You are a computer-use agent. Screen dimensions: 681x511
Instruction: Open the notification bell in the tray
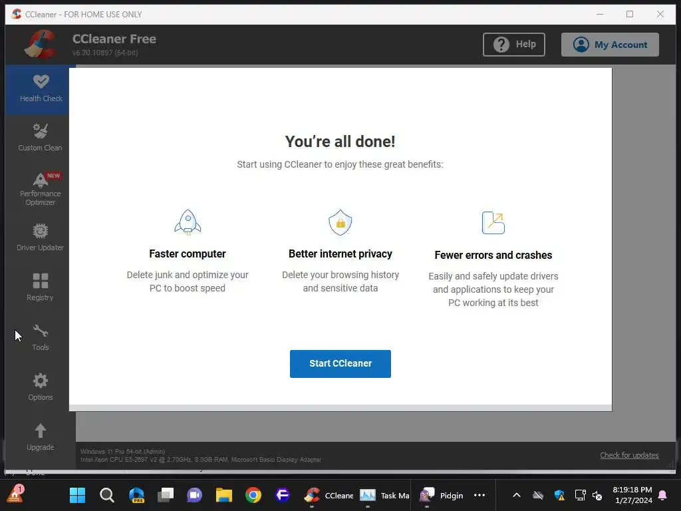point(663,495)
